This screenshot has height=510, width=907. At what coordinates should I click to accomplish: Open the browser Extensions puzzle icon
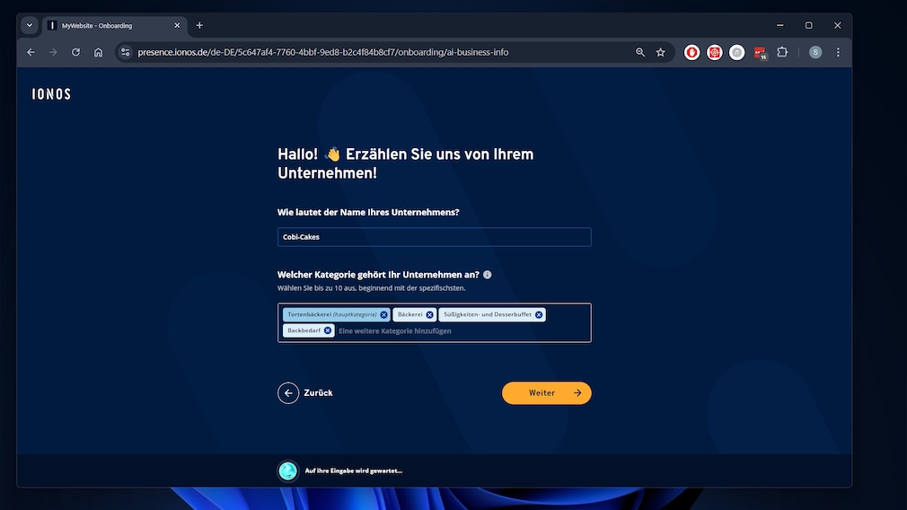[x=782, y=52]
